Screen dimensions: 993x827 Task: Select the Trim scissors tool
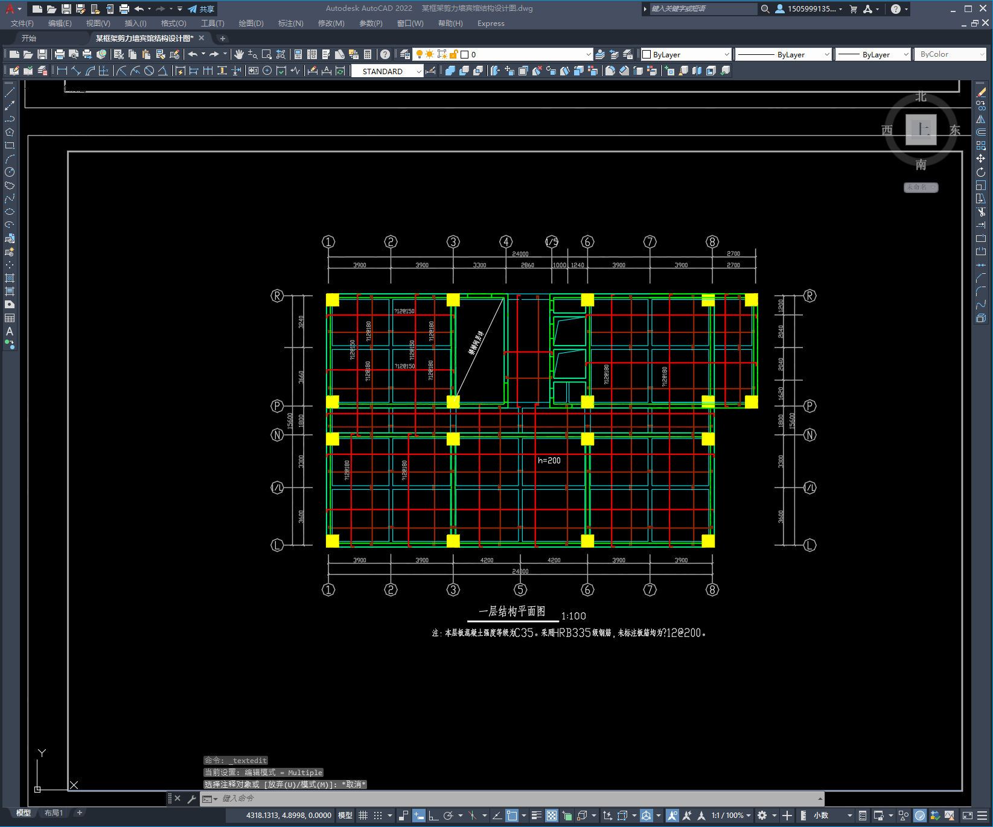click(x=981, y=212)
